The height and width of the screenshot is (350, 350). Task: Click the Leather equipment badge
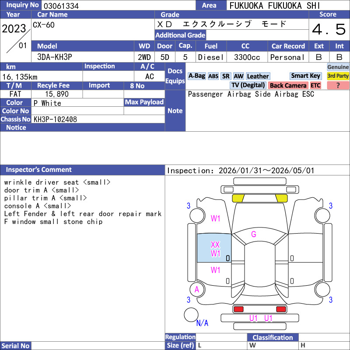[258, 76]
